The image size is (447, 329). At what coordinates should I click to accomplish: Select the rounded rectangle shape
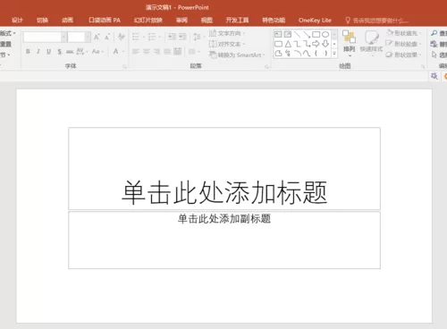pos(278,44)
